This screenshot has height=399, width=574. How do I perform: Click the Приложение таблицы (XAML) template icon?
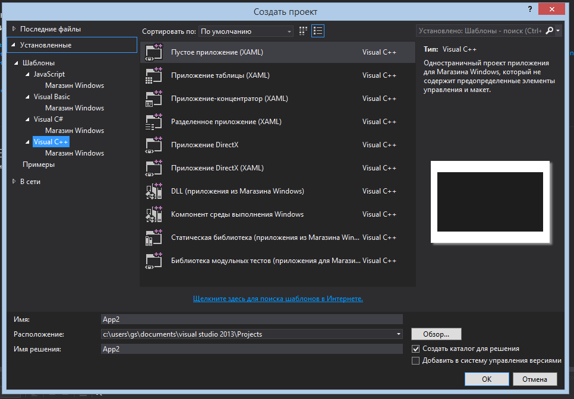pos(154,75)
